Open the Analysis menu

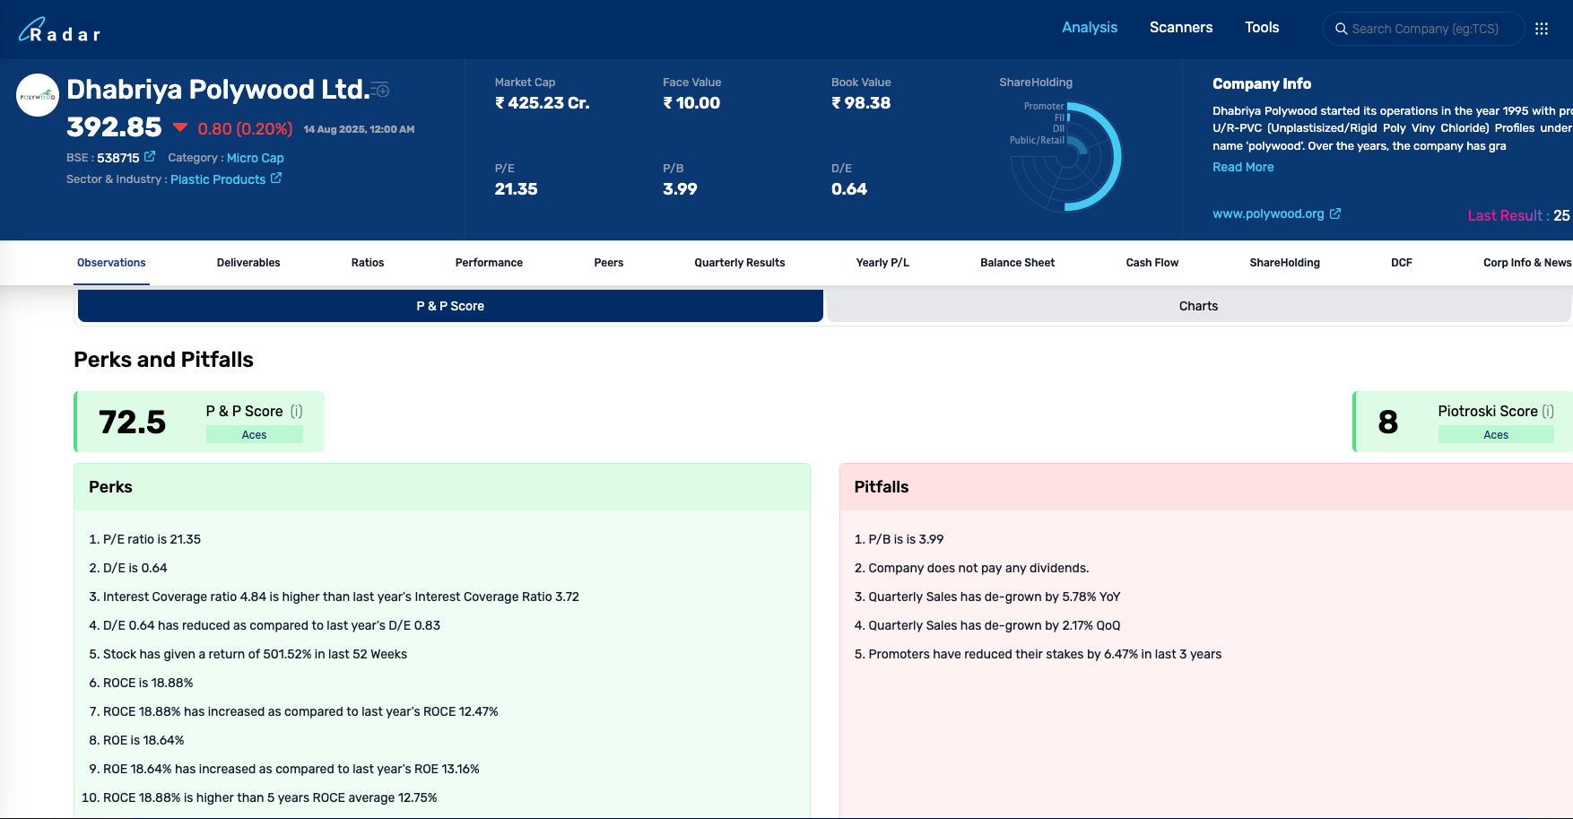(x=1090, y=28)
